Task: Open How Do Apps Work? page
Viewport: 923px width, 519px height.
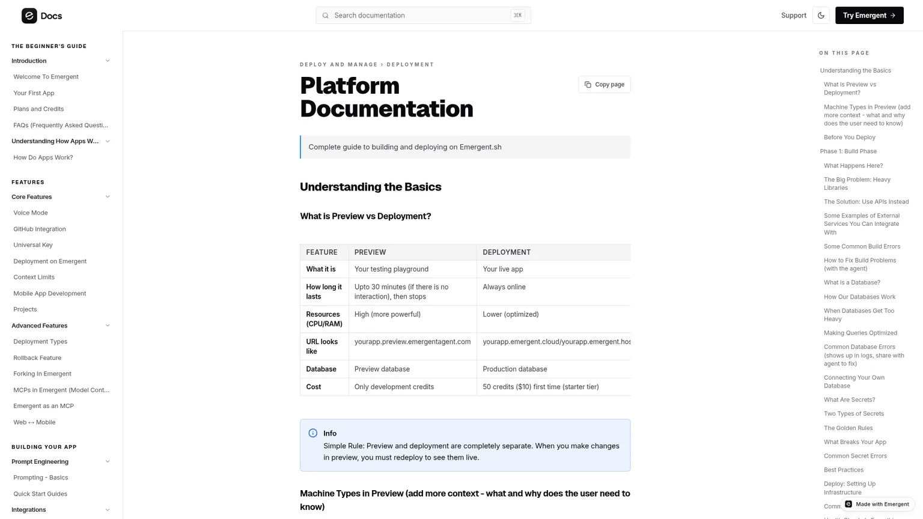Action: click(x=43, y=157)
